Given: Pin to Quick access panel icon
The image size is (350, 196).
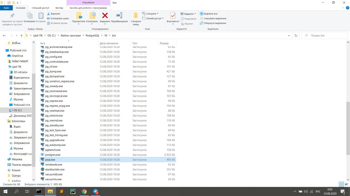Looking at the screenshot, I should (x=12, y=15).
